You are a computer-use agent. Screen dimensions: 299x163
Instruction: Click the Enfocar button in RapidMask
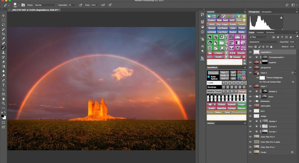tap(221, 105)
